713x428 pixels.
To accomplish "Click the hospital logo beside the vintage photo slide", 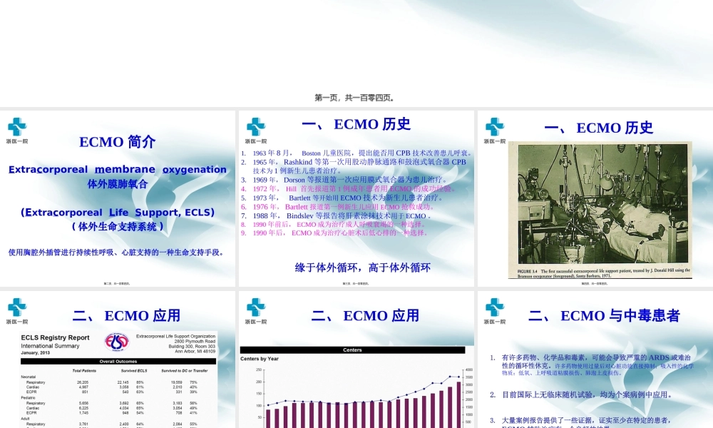I will 493,126.
